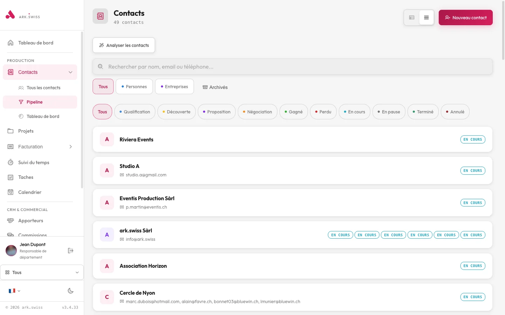
Task: Click the contact search field
Action: pyautogui.click(x=292, y=66)
